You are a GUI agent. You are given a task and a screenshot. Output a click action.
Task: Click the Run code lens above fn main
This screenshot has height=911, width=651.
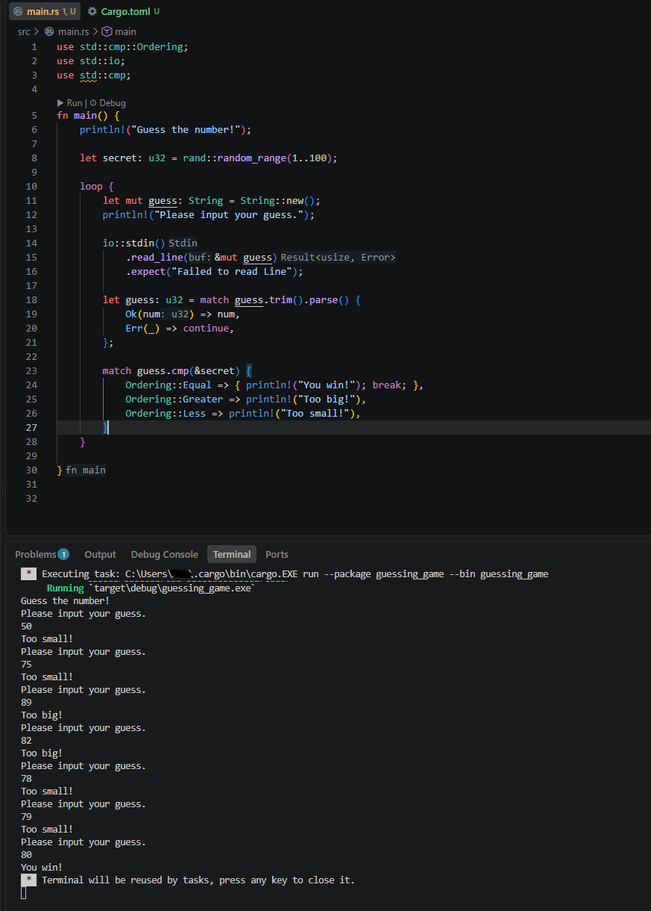[75, 103]
